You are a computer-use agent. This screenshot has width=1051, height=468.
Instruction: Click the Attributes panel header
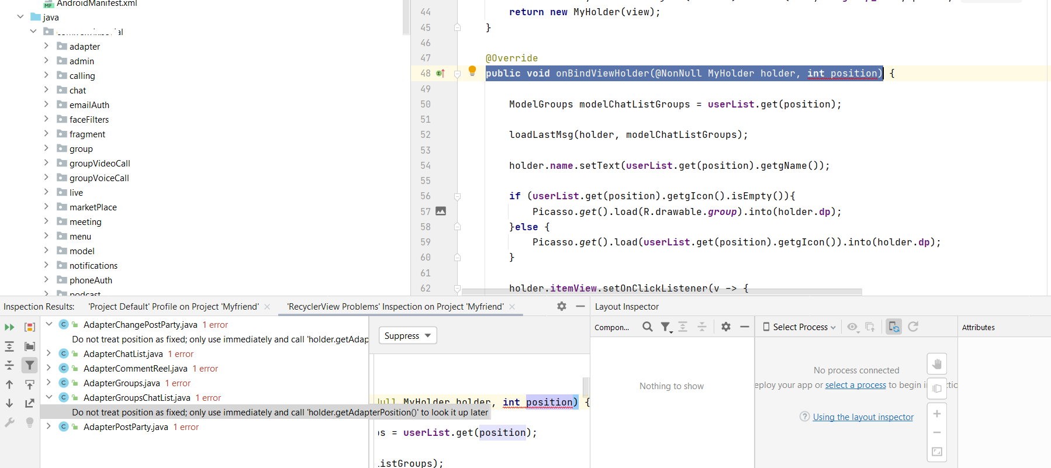click(978, 328)
